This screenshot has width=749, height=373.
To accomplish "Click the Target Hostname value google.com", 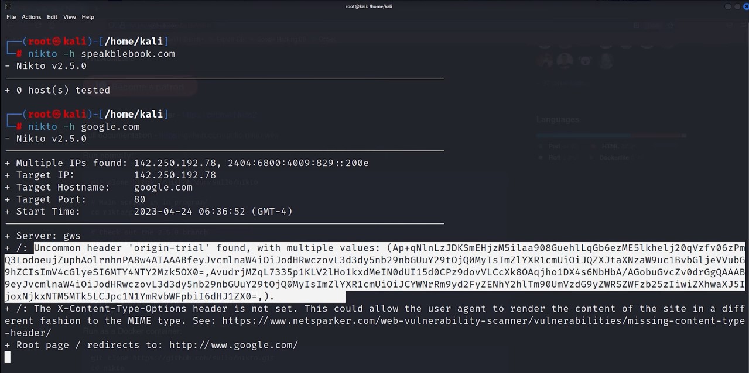I will pos(163,188).
